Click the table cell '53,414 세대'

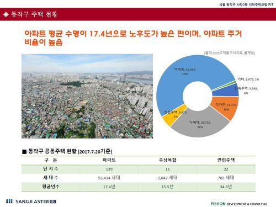[x=109, y=178]
